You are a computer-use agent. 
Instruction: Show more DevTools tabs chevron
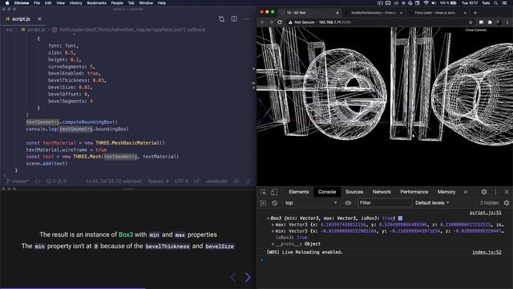coord(466,192)
